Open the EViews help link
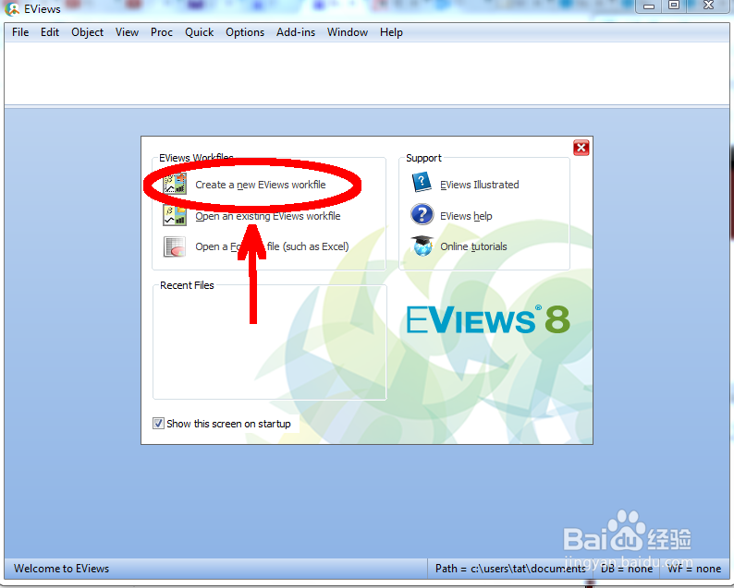Image resolution: width=734 pixels, height=588 pixels. pos(466,216)
